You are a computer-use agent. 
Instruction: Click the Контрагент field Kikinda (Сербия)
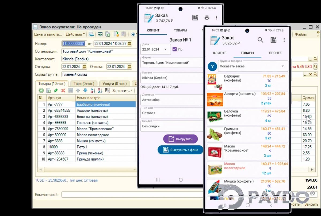[x=99, y=59]
